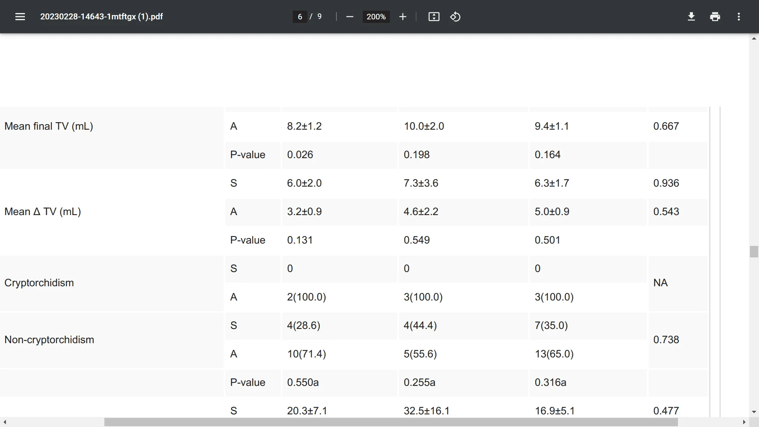Image resolution: width=759 pixels, height=427 pixels.
Task: Click the value 6.3±1.7
Action: (x=552, y=183)
